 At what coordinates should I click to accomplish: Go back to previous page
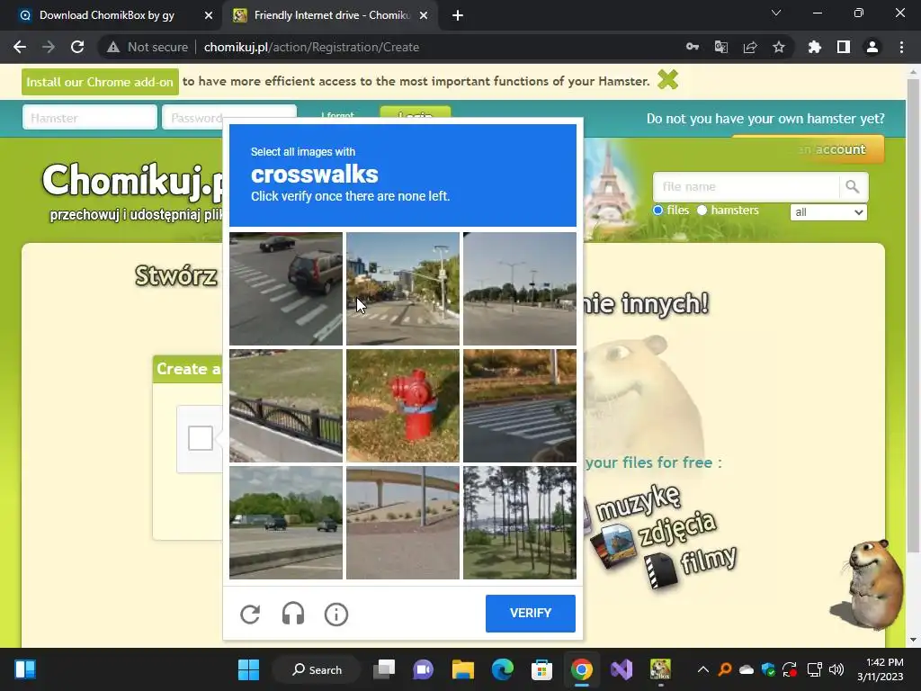click(20, 47)
